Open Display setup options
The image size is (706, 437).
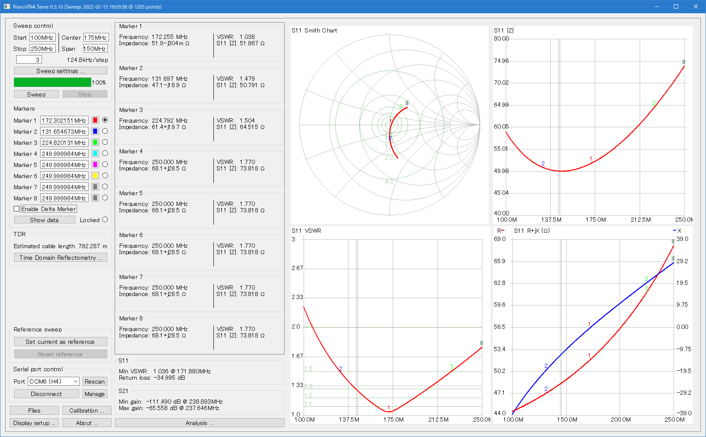click(34, 423)
